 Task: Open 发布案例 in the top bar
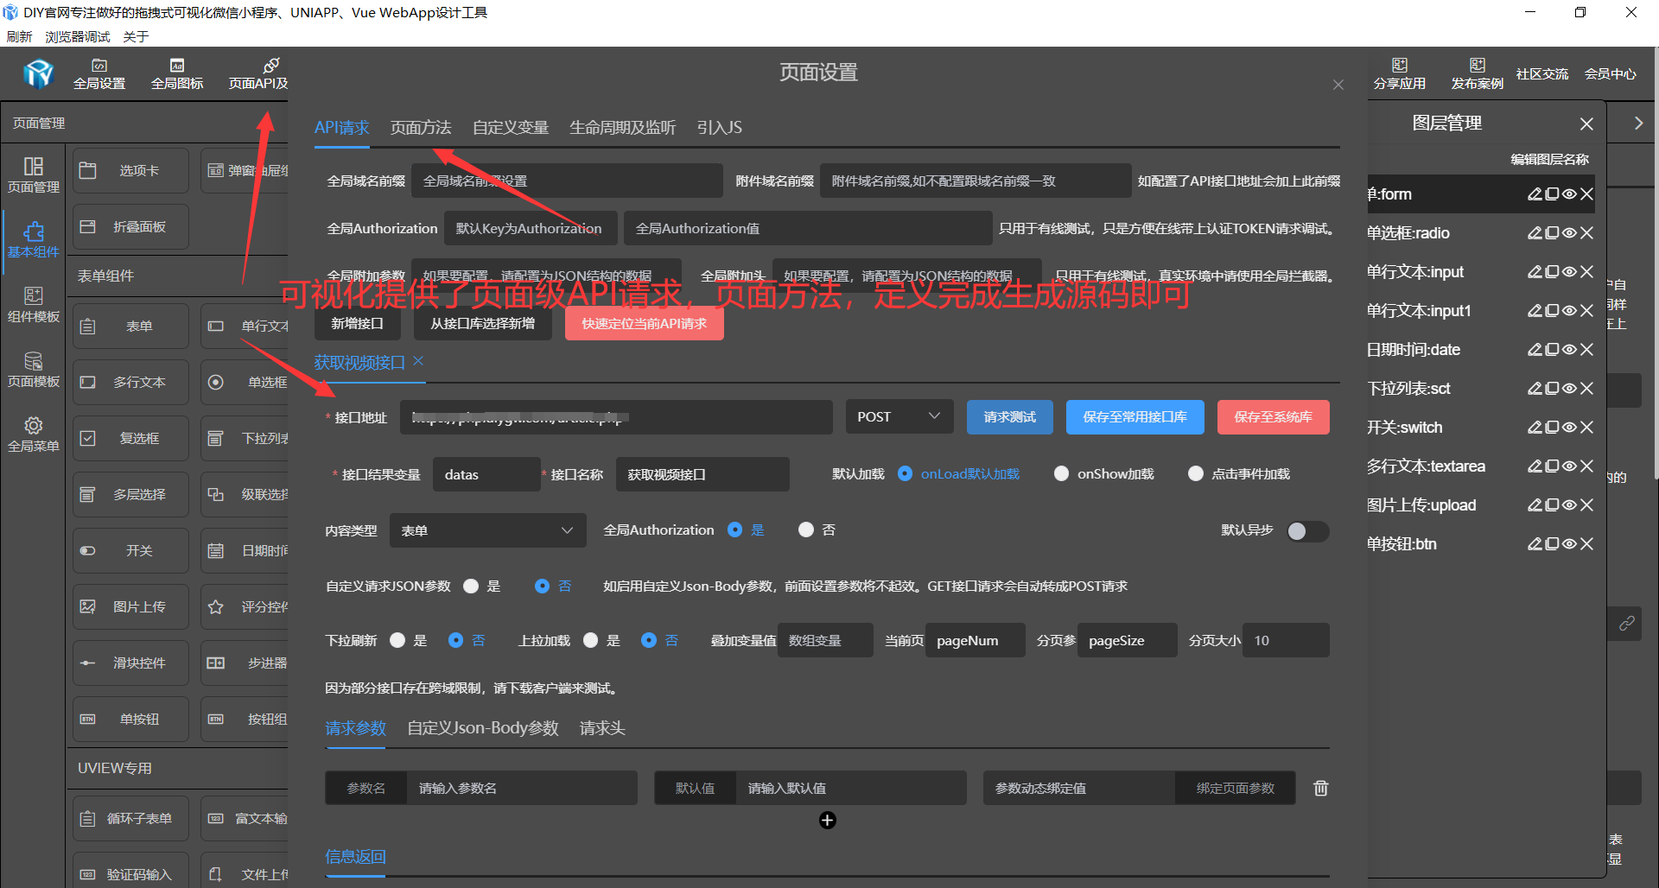click(x=1478, y=74)
